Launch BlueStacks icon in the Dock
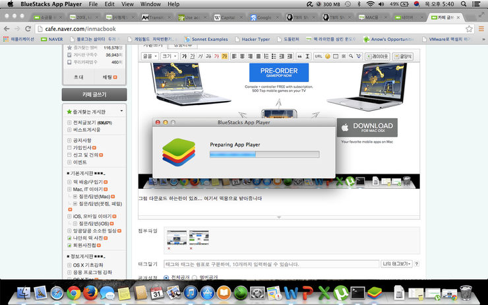Image resolution: width=488 pixels, height=305 pixels. [x=375, y=293]
